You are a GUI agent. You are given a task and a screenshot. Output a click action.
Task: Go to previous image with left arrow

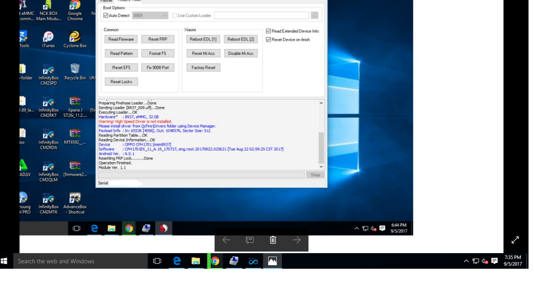click(226, 240)
